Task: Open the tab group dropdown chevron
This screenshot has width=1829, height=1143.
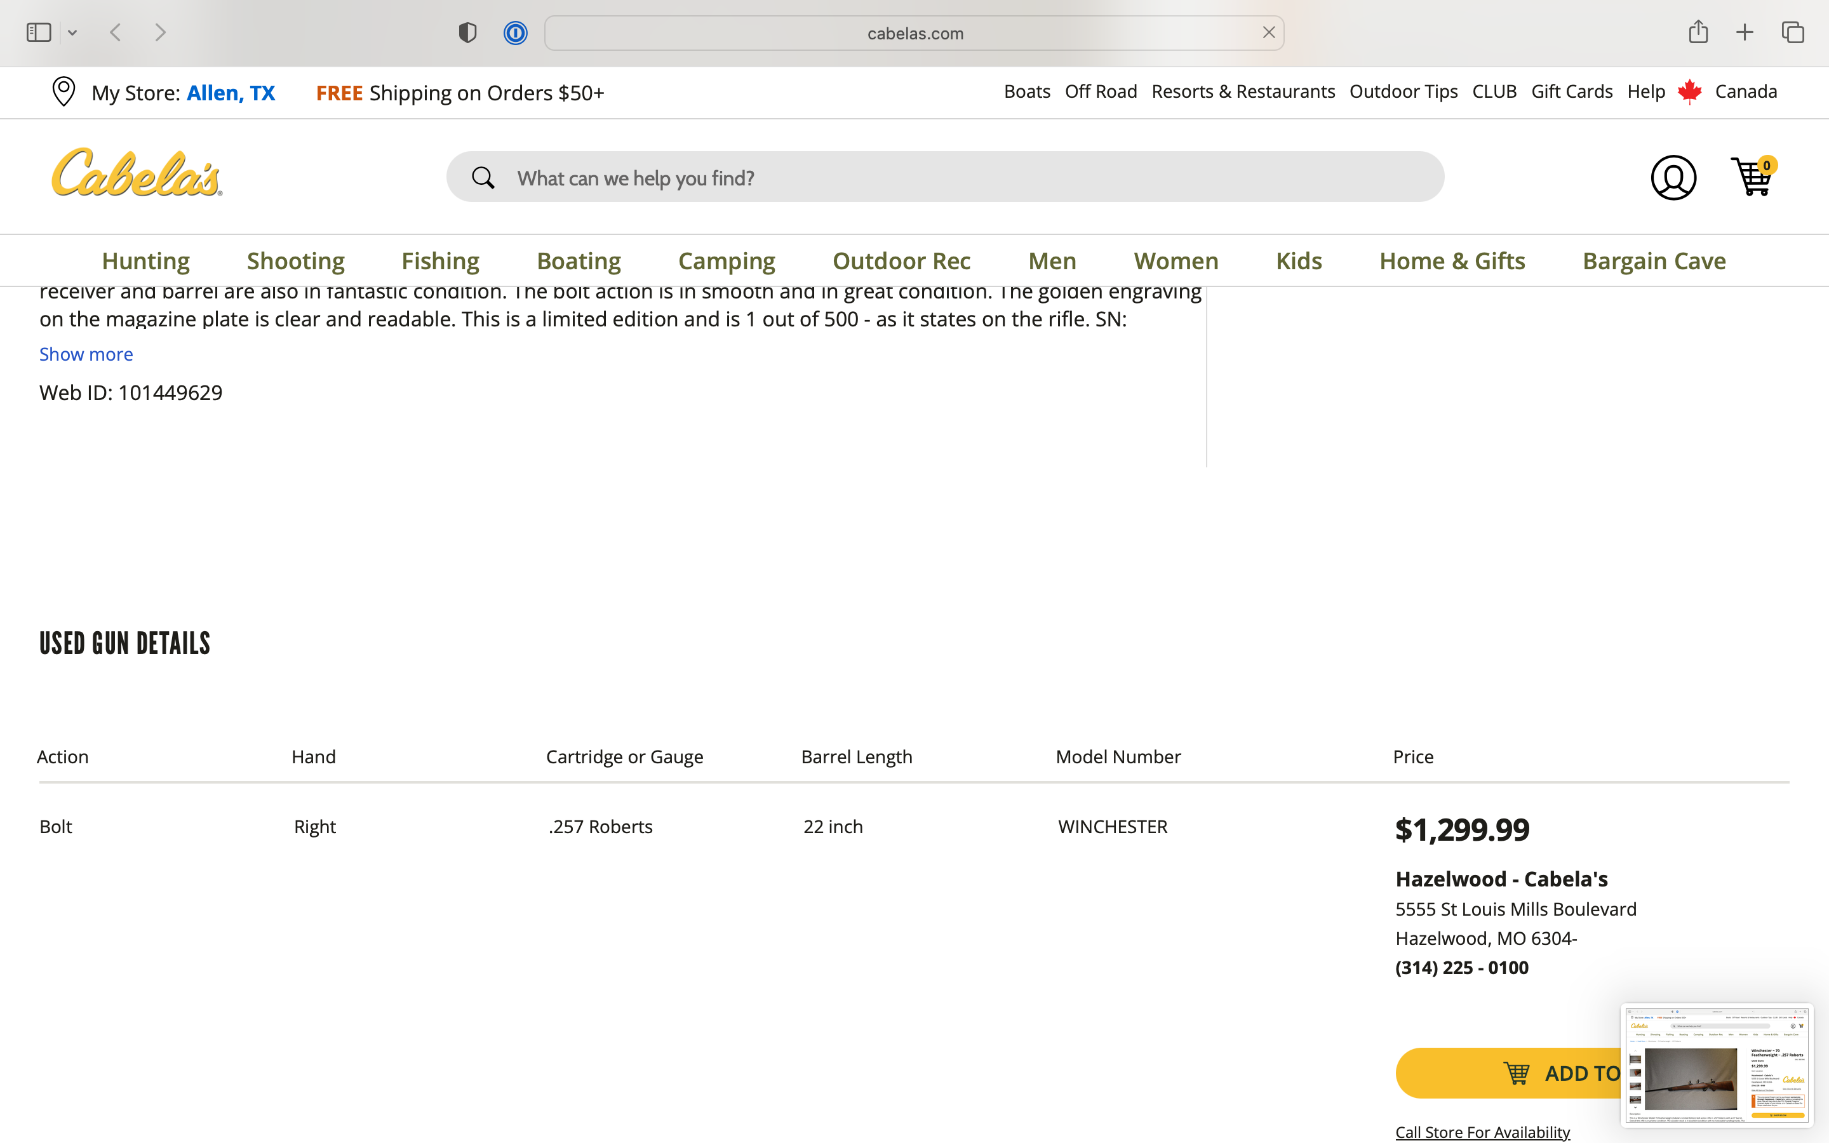Action: click(x=72, y=32)
